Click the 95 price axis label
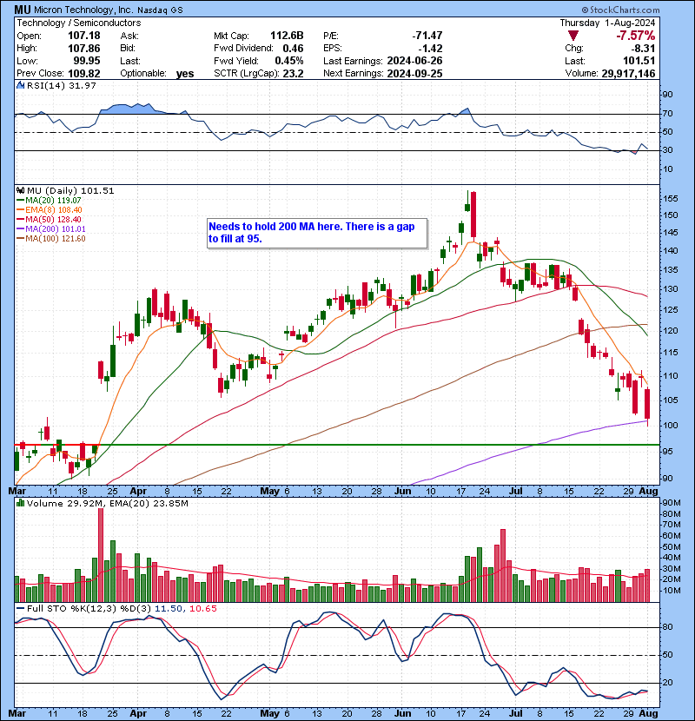Screen dimensions: 695x721 pos(668,451)
